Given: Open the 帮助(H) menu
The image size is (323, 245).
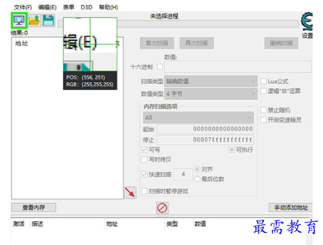Looking at the screenshot, I should [x=108, y=7].
